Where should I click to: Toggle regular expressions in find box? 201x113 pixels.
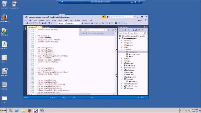click(89, 33)
